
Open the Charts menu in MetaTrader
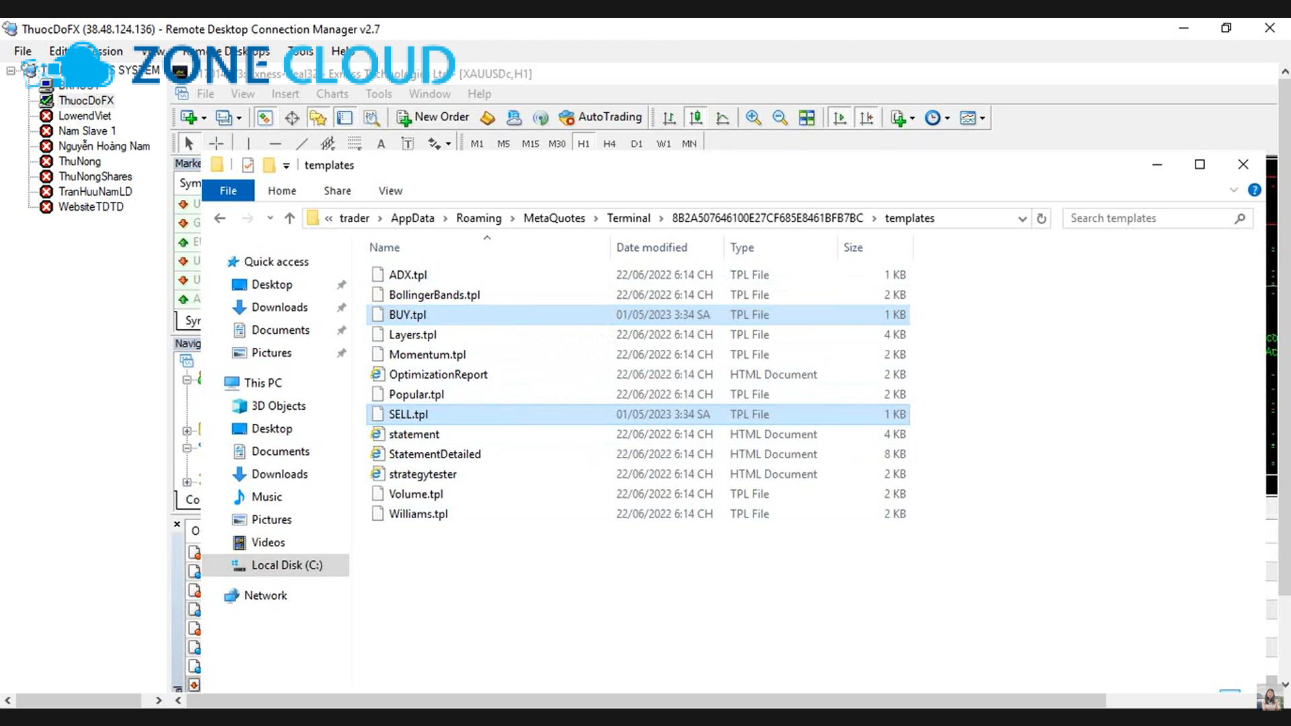[x=332, y=94]
